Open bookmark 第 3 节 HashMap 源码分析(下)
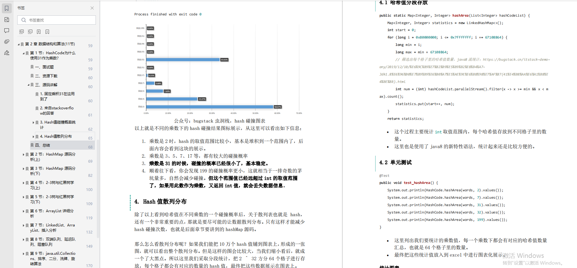Viewport: 577px width, 268px height. 53,171
